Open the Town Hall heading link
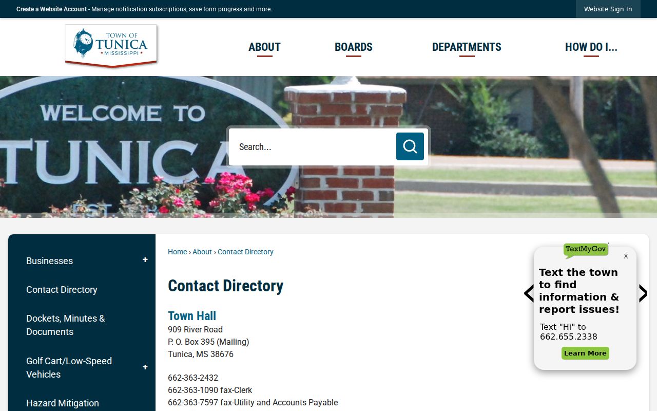Viewport: 657px width, 411px height. (x=192, y=315)
